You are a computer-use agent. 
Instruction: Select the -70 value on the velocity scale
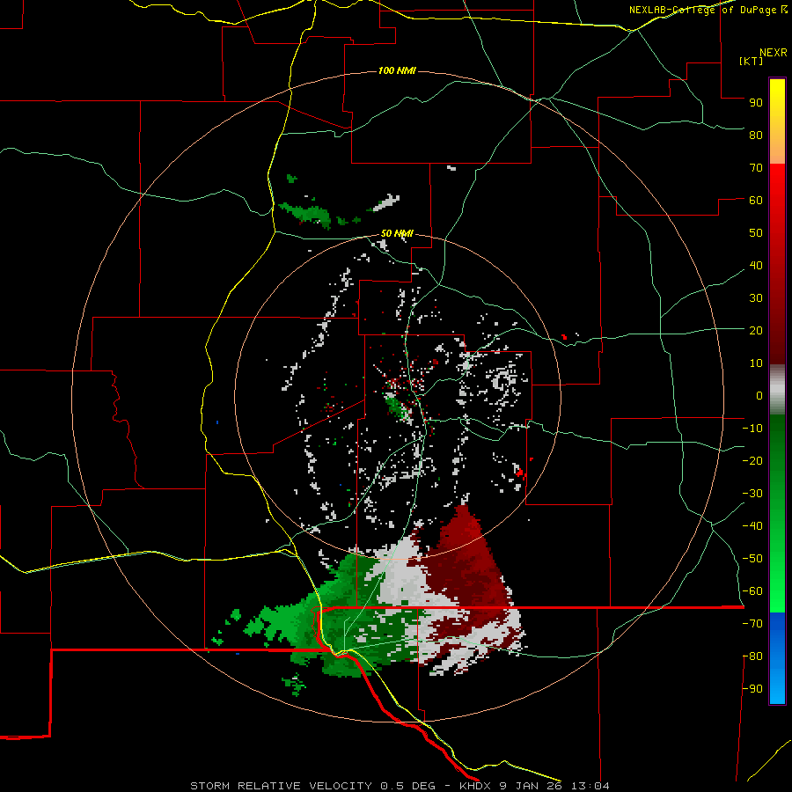(752, 624)
